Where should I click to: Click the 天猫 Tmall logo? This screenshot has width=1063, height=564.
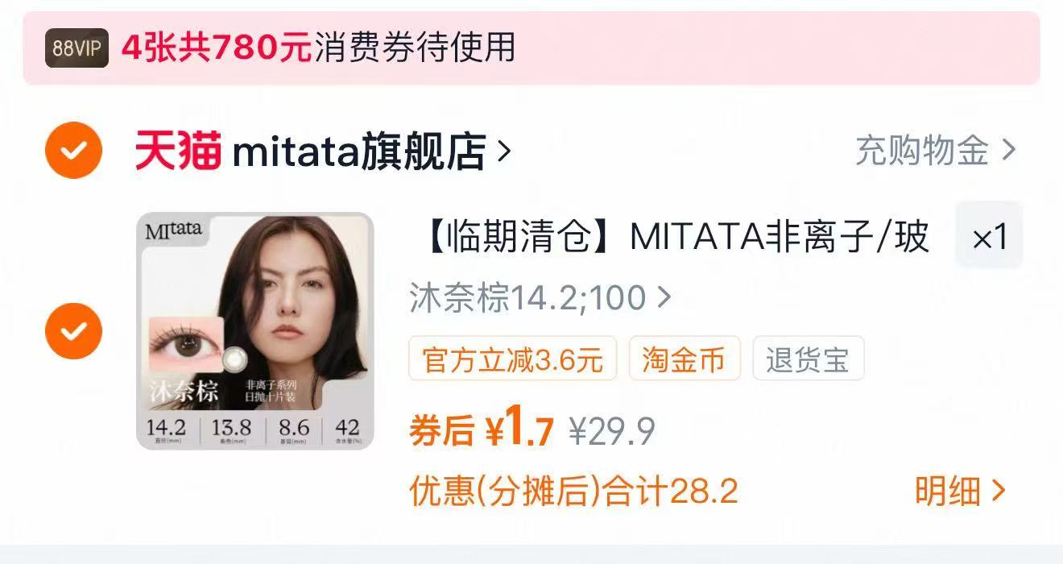click(x=178, y=151)
